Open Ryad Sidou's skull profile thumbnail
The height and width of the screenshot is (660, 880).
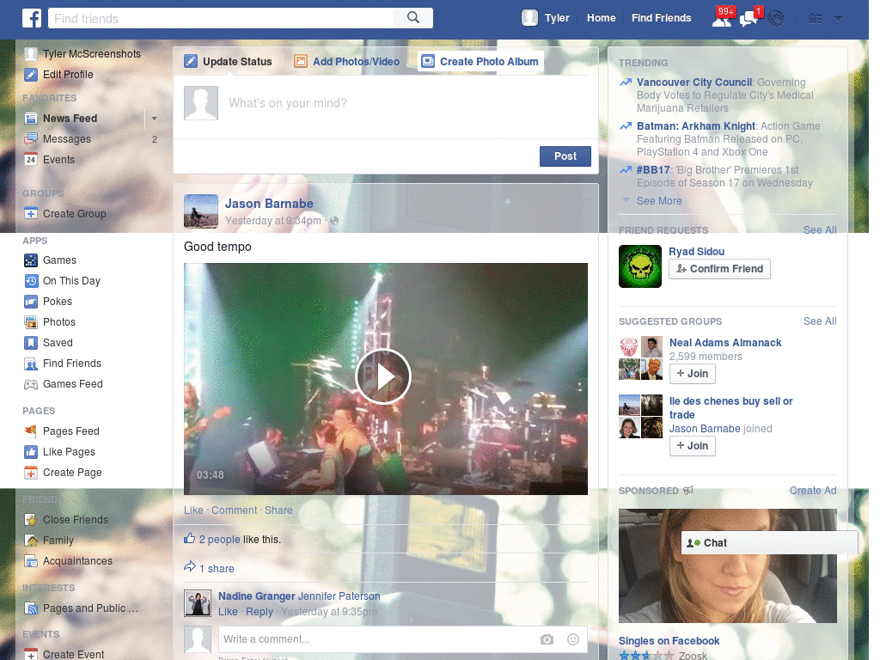pos(639,266)
